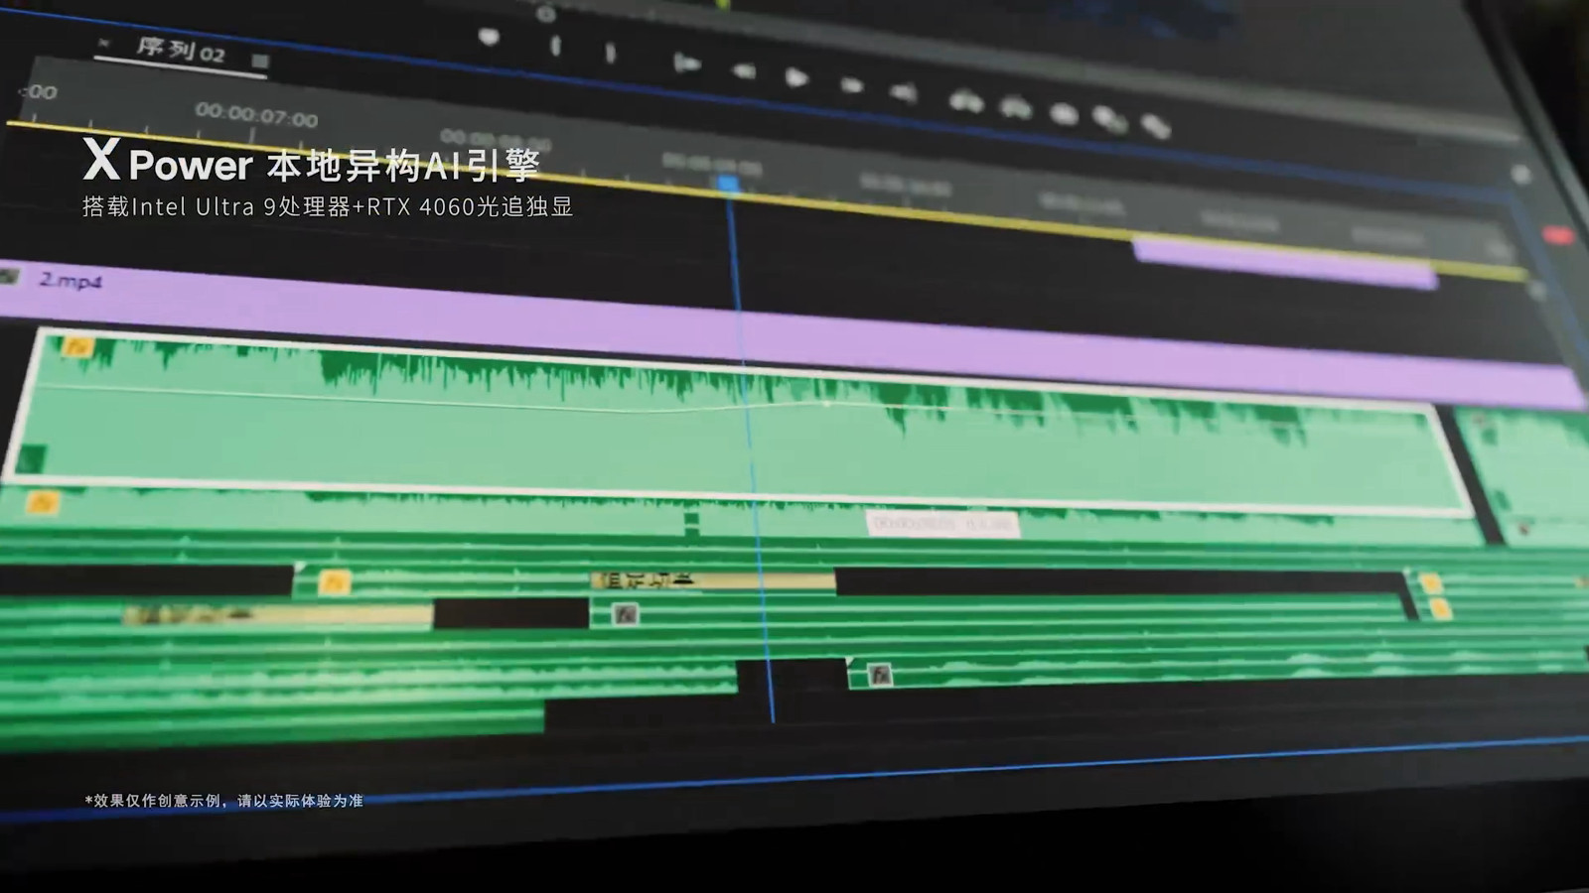
Task: Click the red indicator at the timeline's right edge
Action: coord(1557,236)
